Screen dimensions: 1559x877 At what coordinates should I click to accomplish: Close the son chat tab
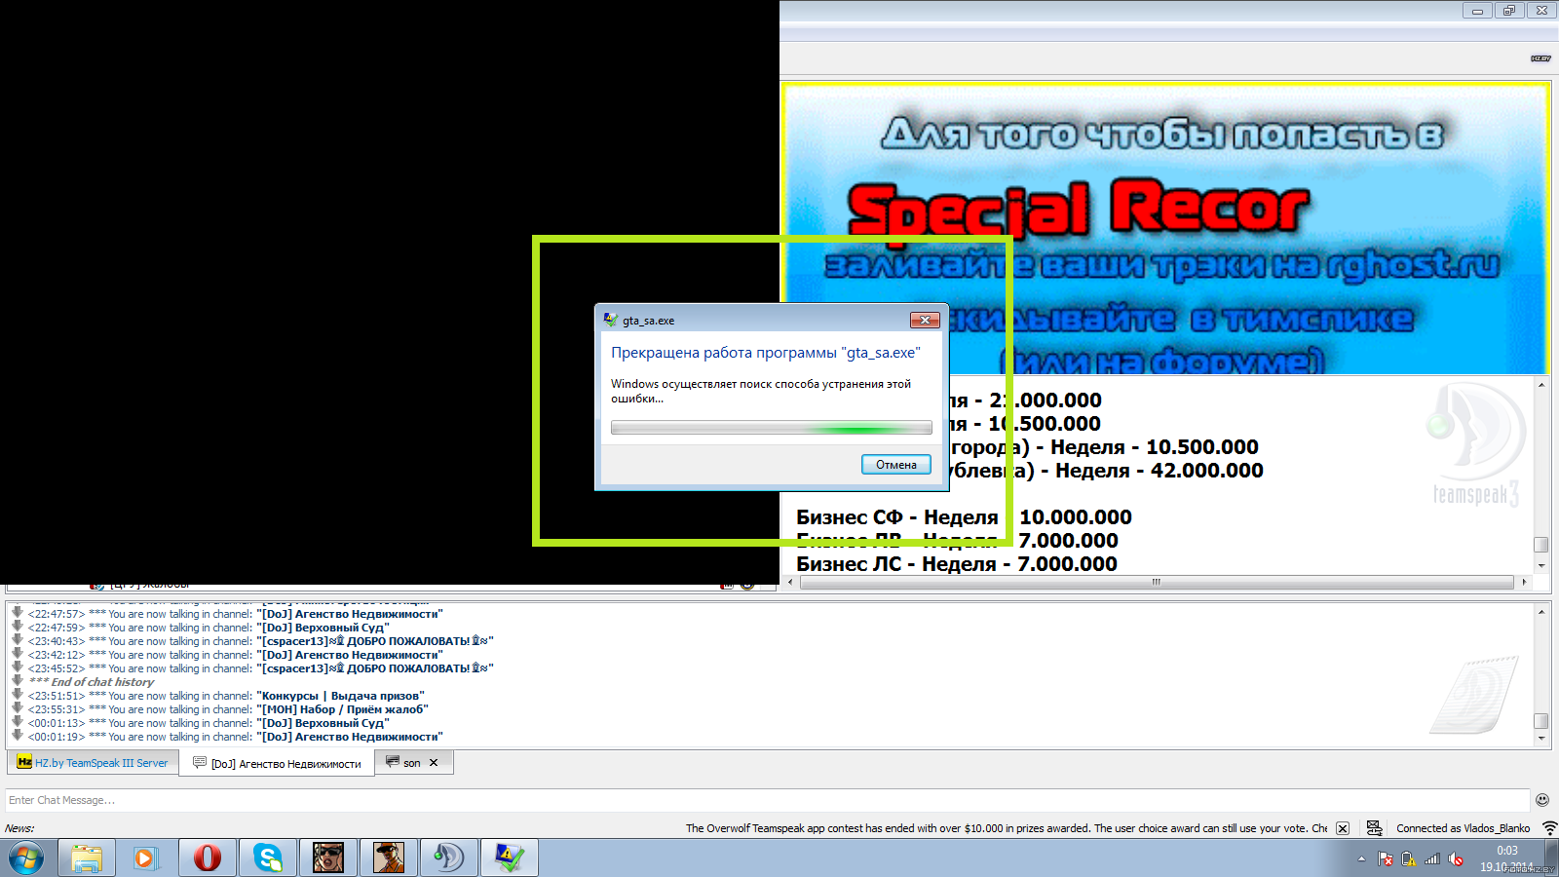434,763
